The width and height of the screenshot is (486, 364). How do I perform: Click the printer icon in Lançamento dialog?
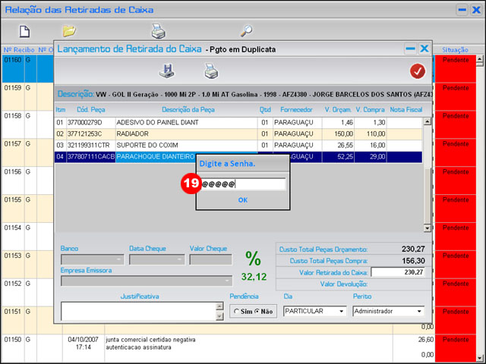click(211, 71)
